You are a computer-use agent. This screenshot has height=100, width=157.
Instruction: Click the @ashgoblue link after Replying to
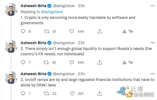52,12
